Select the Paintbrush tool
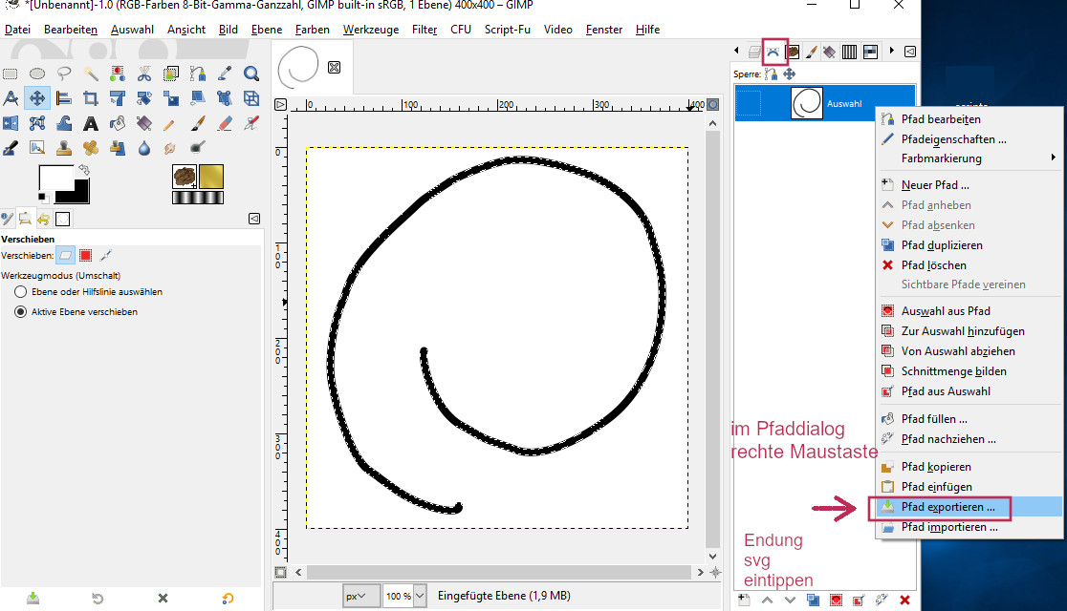Image resolution: width=1067 pixels, height=611 pixels. click(198, 123)
